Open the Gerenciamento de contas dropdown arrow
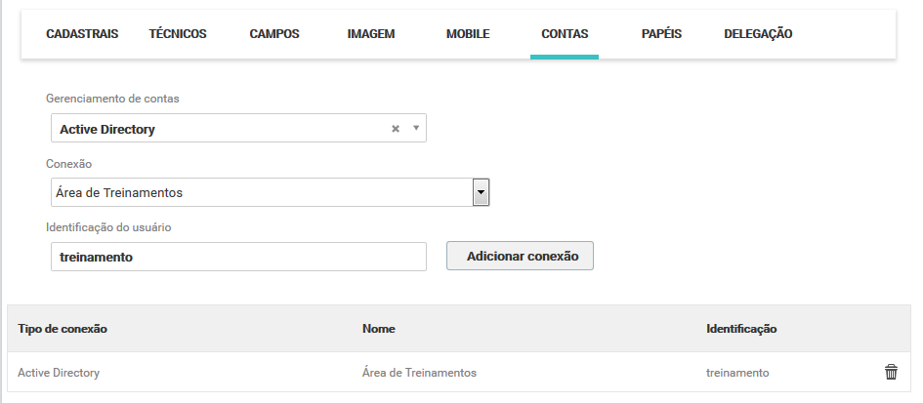Screen dimensions: 923x403 (415, 128)
